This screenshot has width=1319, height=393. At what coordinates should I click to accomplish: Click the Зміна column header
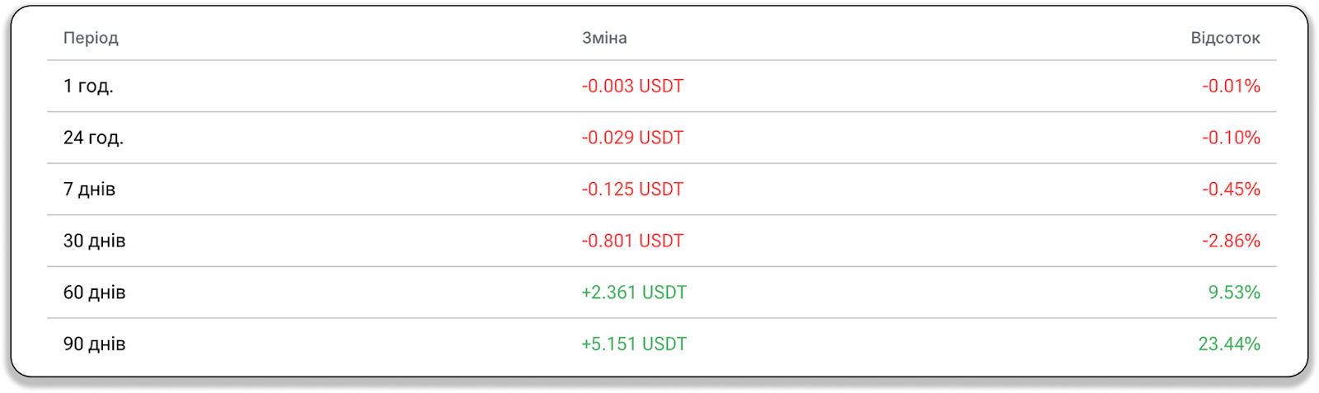coord(604,38)
